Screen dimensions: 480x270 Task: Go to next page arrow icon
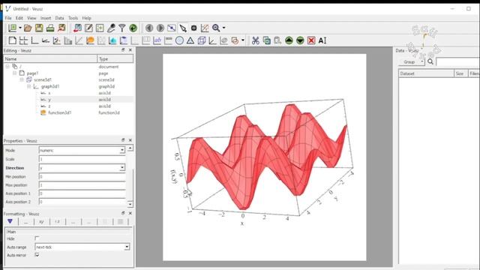(x=160, y=28)
